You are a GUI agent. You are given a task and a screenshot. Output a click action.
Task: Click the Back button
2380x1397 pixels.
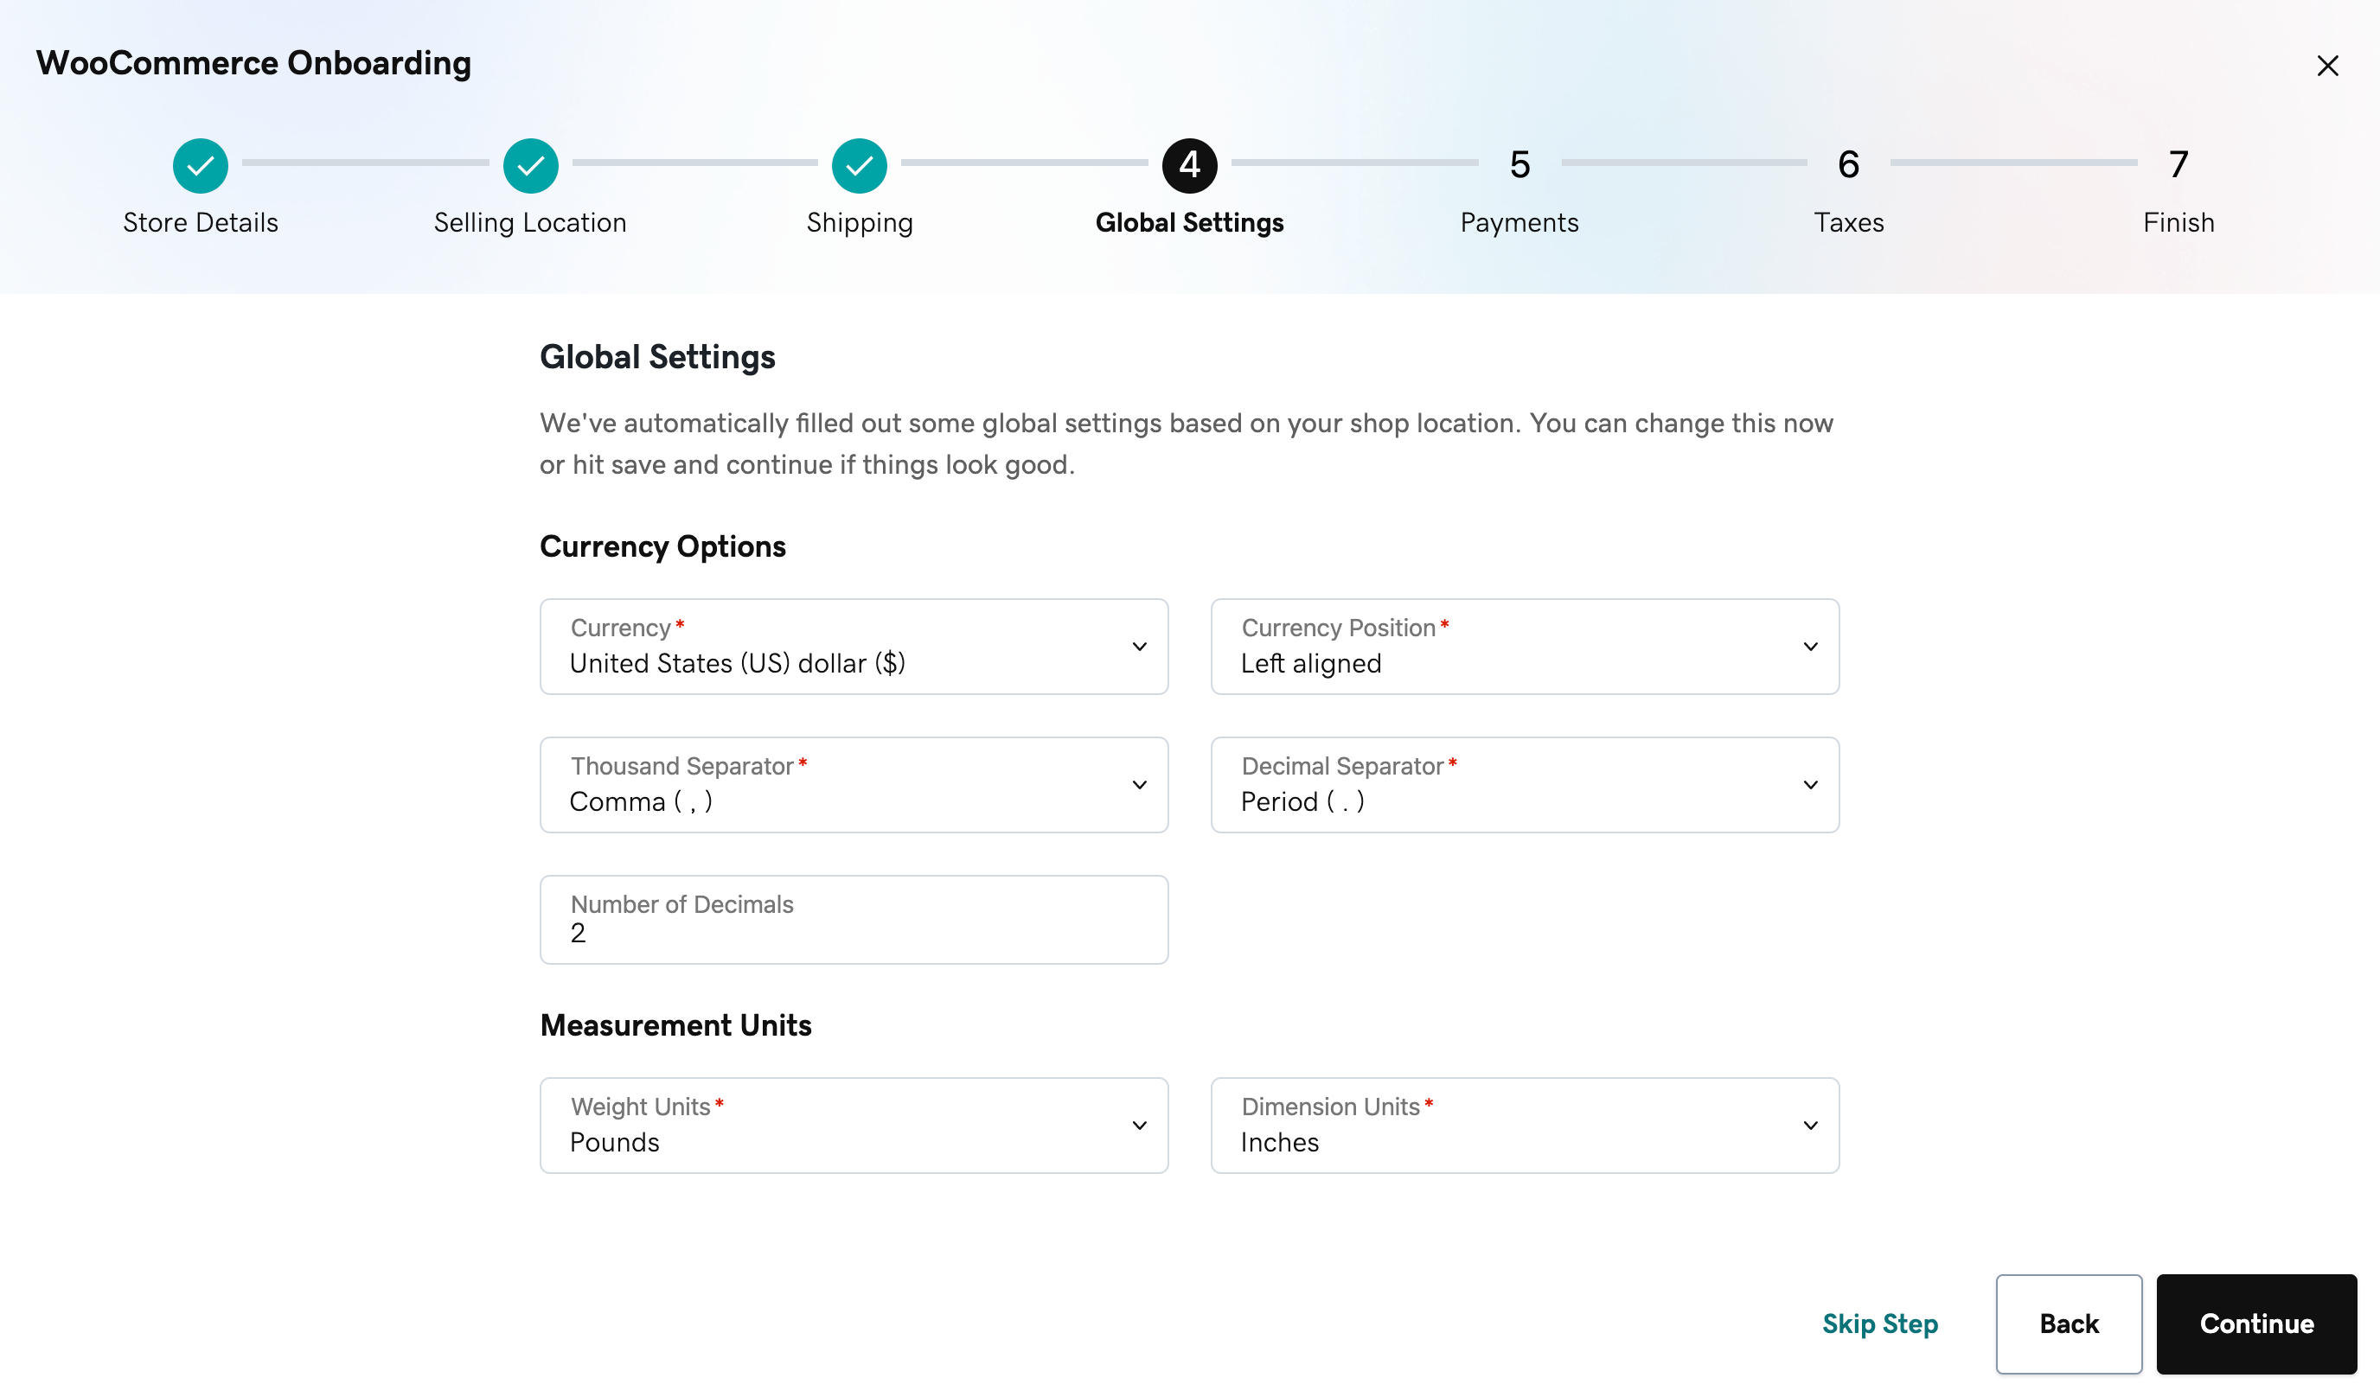point(2069,1324)
